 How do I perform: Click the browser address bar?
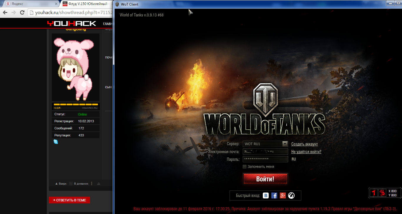[x=71, y=13]
